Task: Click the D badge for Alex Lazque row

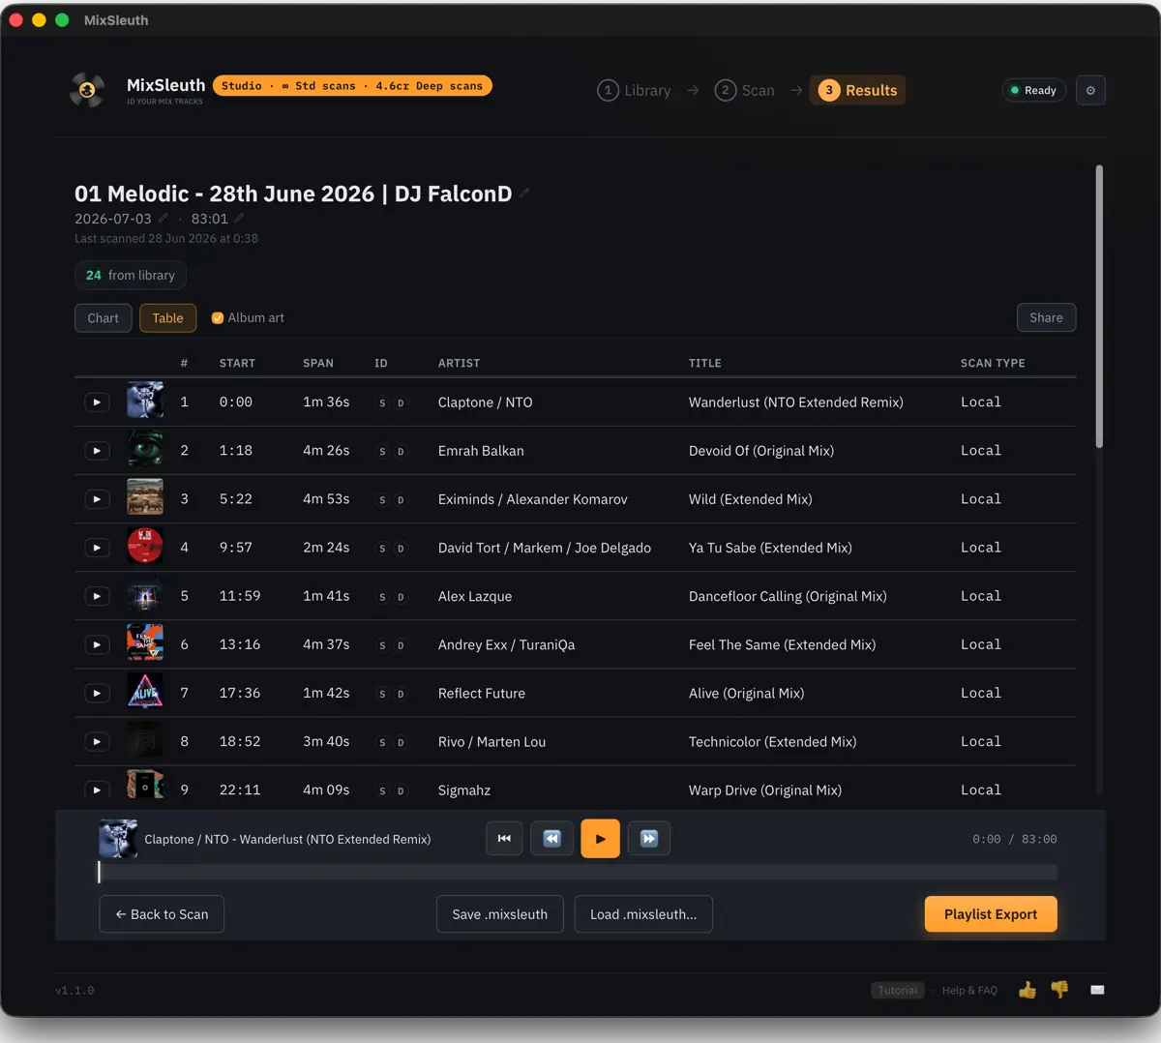Action: click(x=401, y=597)
